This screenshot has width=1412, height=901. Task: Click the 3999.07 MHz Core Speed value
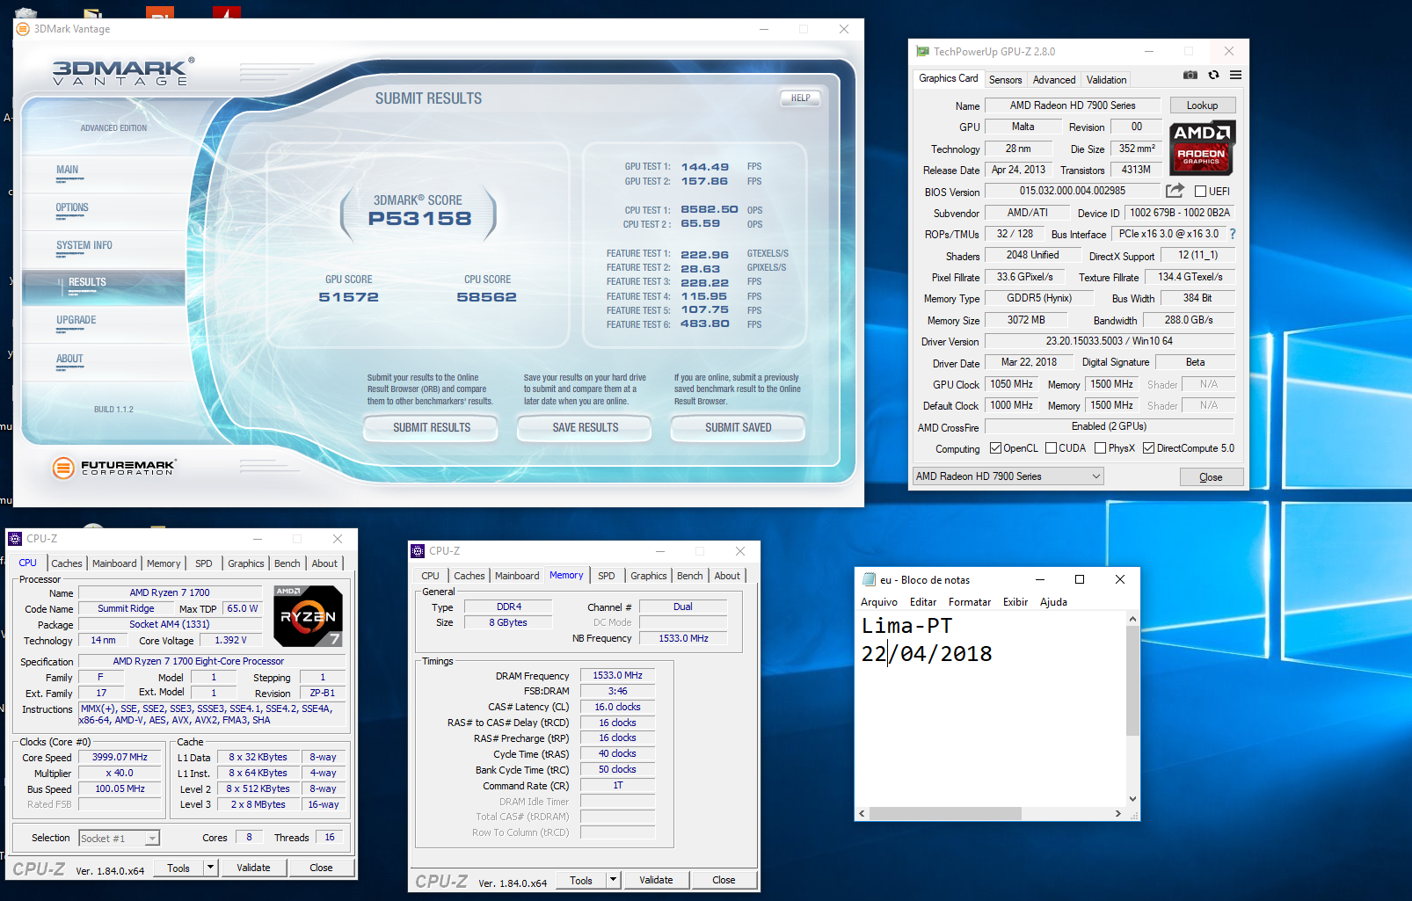point(120,758)
